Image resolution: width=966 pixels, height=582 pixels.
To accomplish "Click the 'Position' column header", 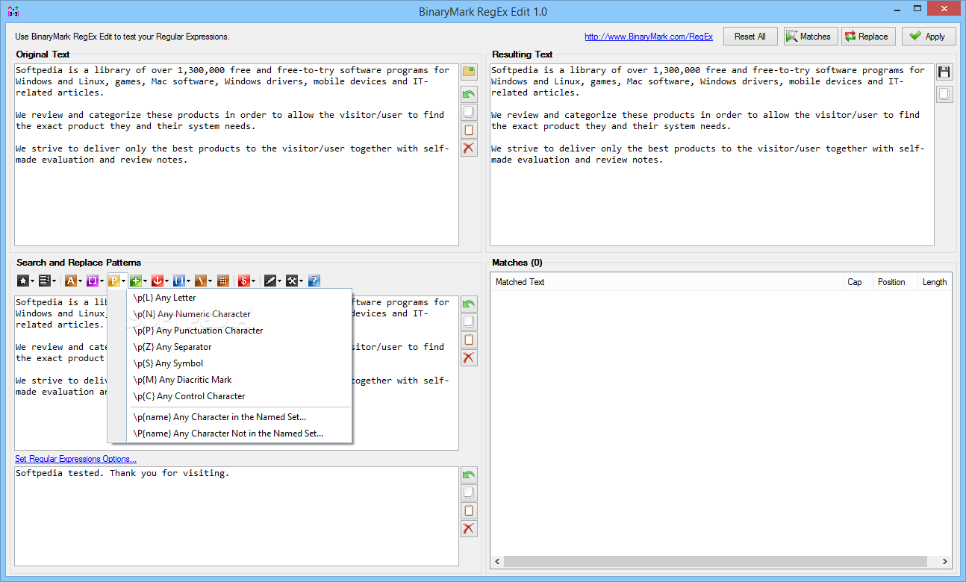I will click(895, 282).
